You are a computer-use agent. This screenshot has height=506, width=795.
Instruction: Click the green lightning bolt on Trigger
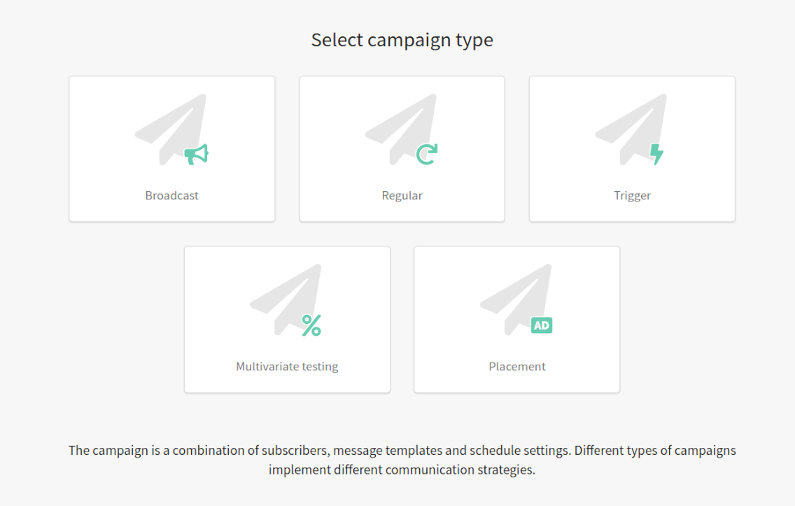tap(656, 154)
